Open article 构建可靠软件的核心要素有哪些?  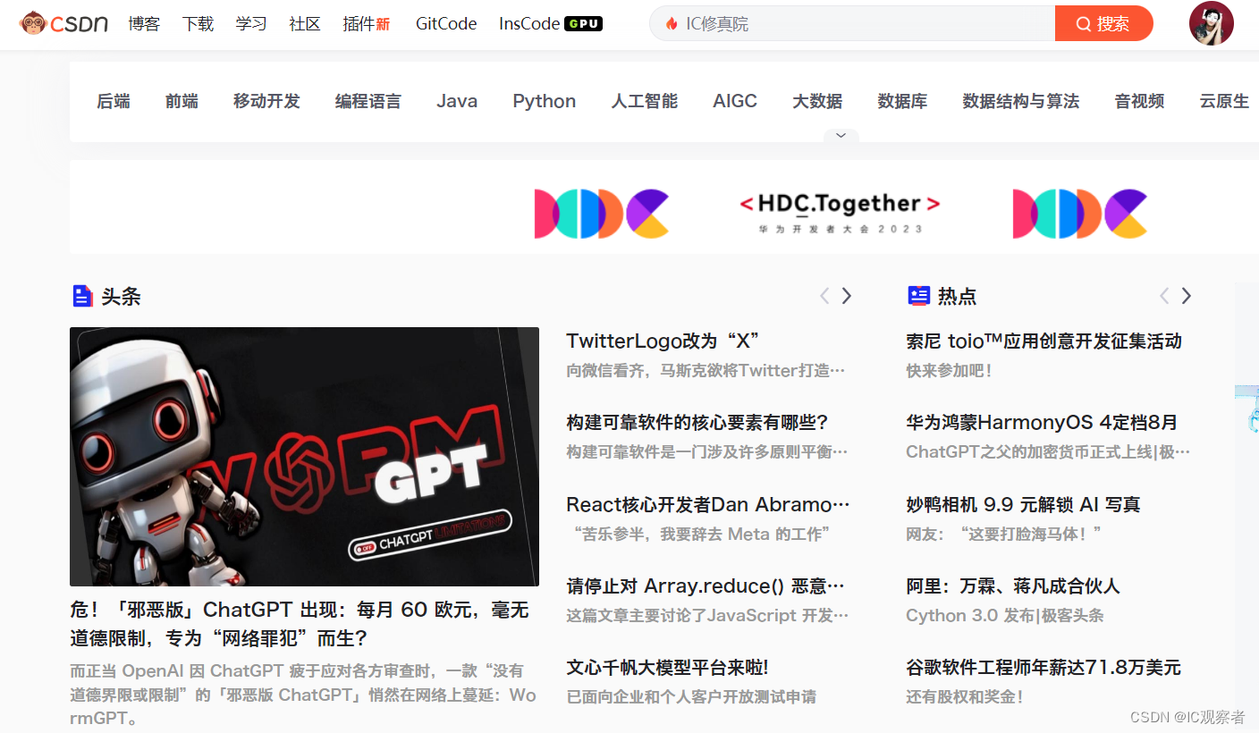point(697,422)
